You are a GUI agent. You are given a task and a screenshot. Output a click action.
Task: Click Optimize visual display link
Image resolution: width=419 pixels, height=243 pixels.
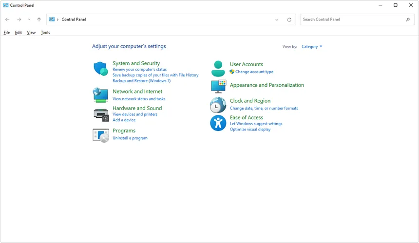(250, 129)
